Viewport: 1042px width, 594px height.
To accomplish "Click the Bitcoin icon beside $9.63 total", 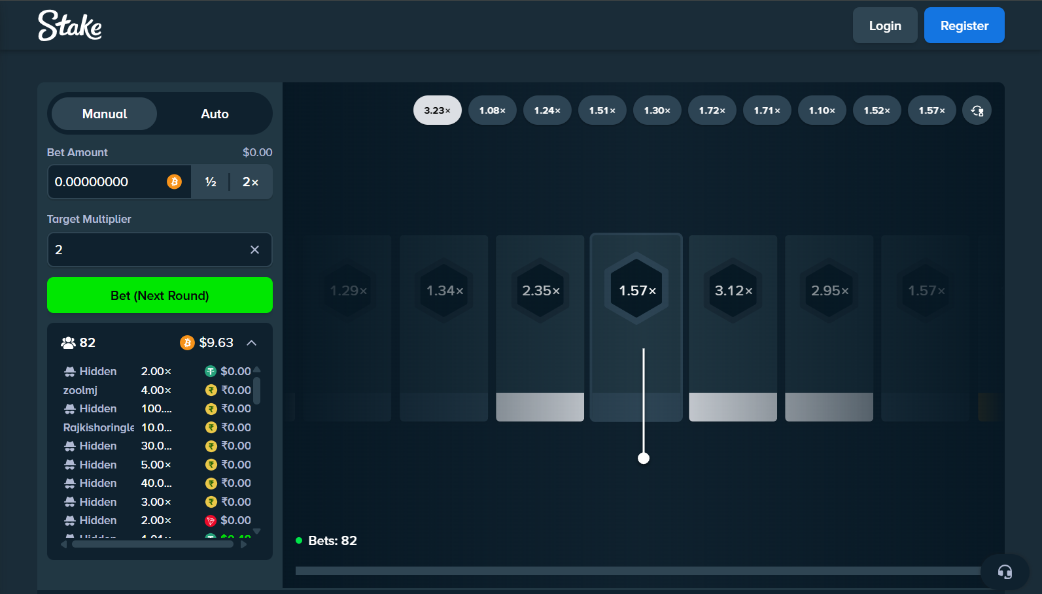I will pos(187,343).
